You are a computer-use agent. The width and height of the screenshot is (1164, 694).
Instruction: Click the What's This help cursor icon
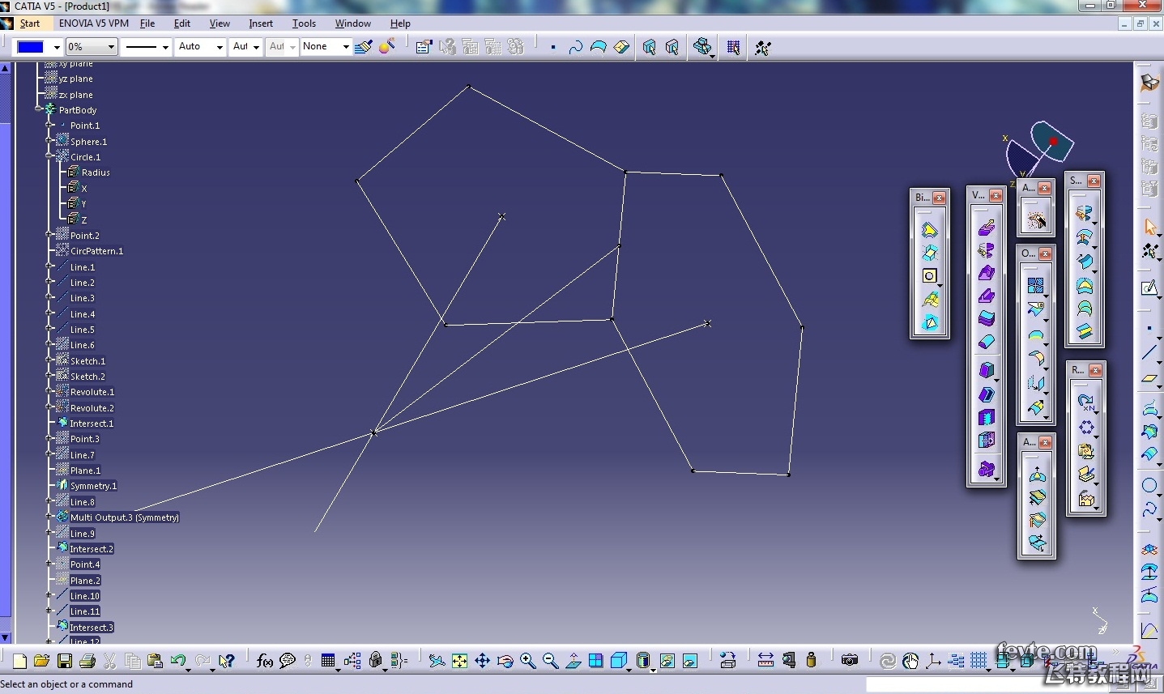pyautogui.click(x=226, y=661)
